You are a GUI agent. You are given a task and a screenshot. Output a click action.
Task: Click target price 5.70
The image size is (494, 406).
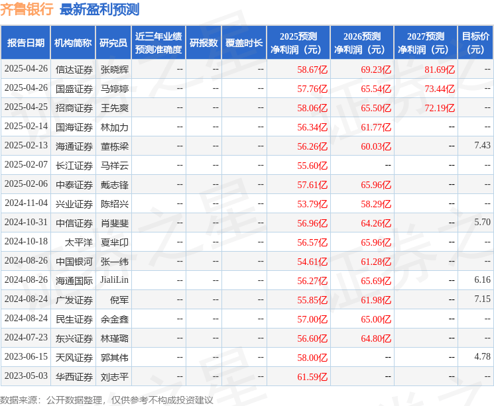click(482, 222)
